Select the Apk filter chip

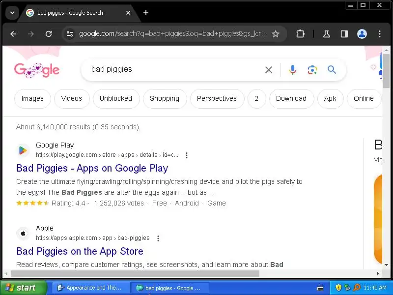pyautogui.click(x=330, y=99)
